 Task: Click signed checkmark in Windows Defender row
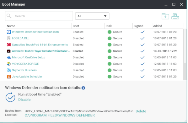pyautogui.click(x=142, y=32)
